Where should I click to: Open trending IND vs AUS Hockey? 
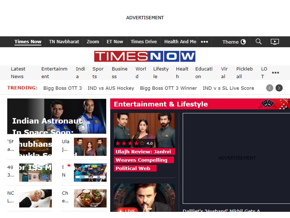(111, 88)
